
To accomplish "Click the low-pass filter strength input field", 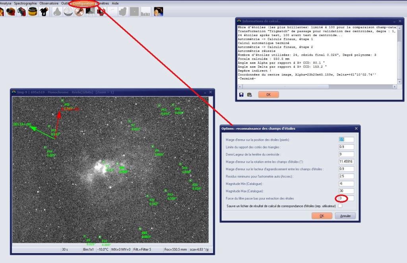I will click(346, 198).
